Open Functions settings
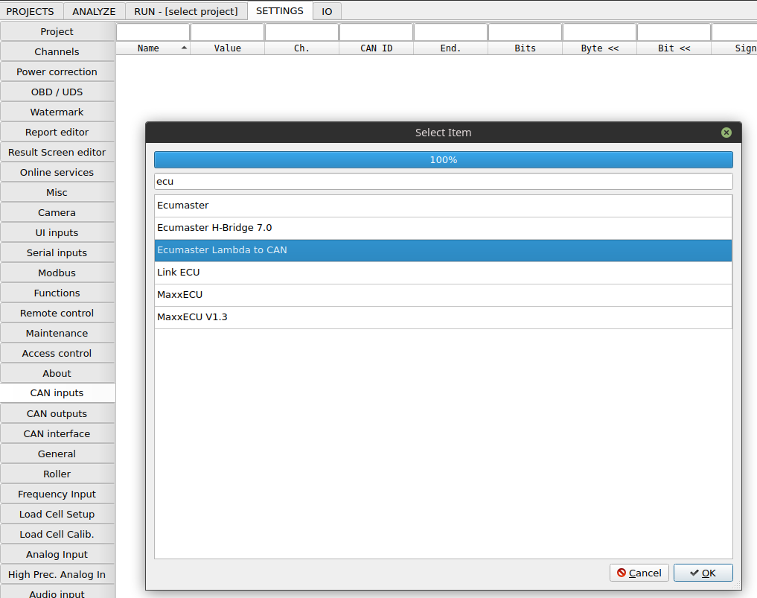This screenshot has height=598, width=757. pyautogui.click(x=57, y=293)
